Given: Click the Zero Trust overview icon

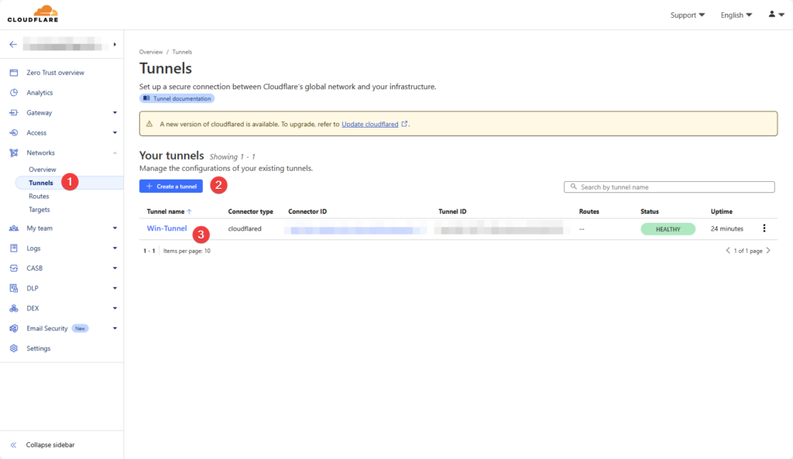Looking at the screenshot, I should [x=14, y=73].
